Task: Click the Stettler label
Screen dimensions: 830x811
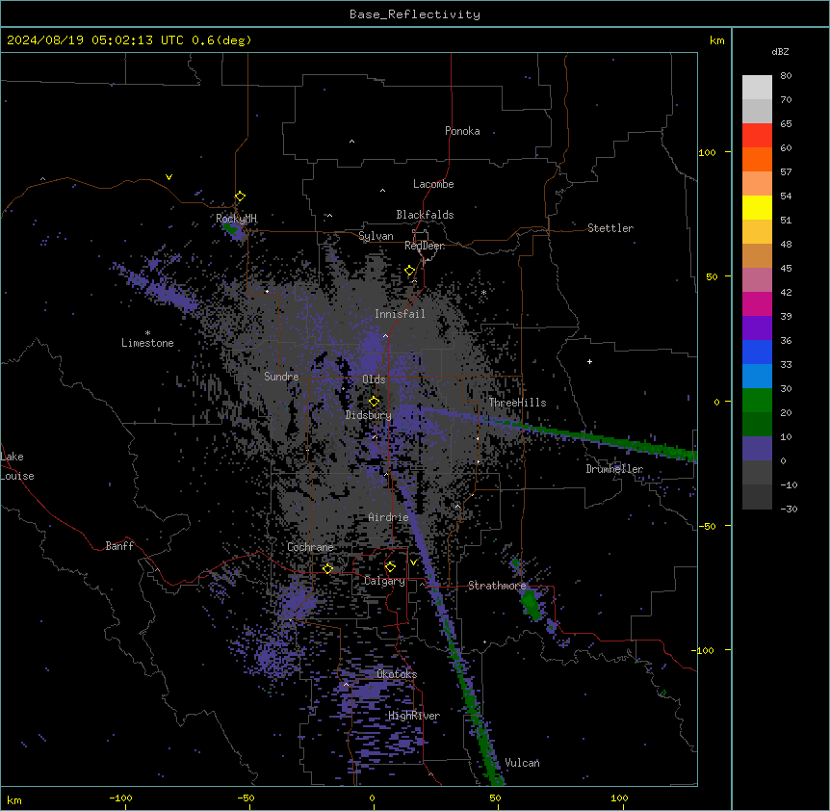Action: click(x=610, y=228)
